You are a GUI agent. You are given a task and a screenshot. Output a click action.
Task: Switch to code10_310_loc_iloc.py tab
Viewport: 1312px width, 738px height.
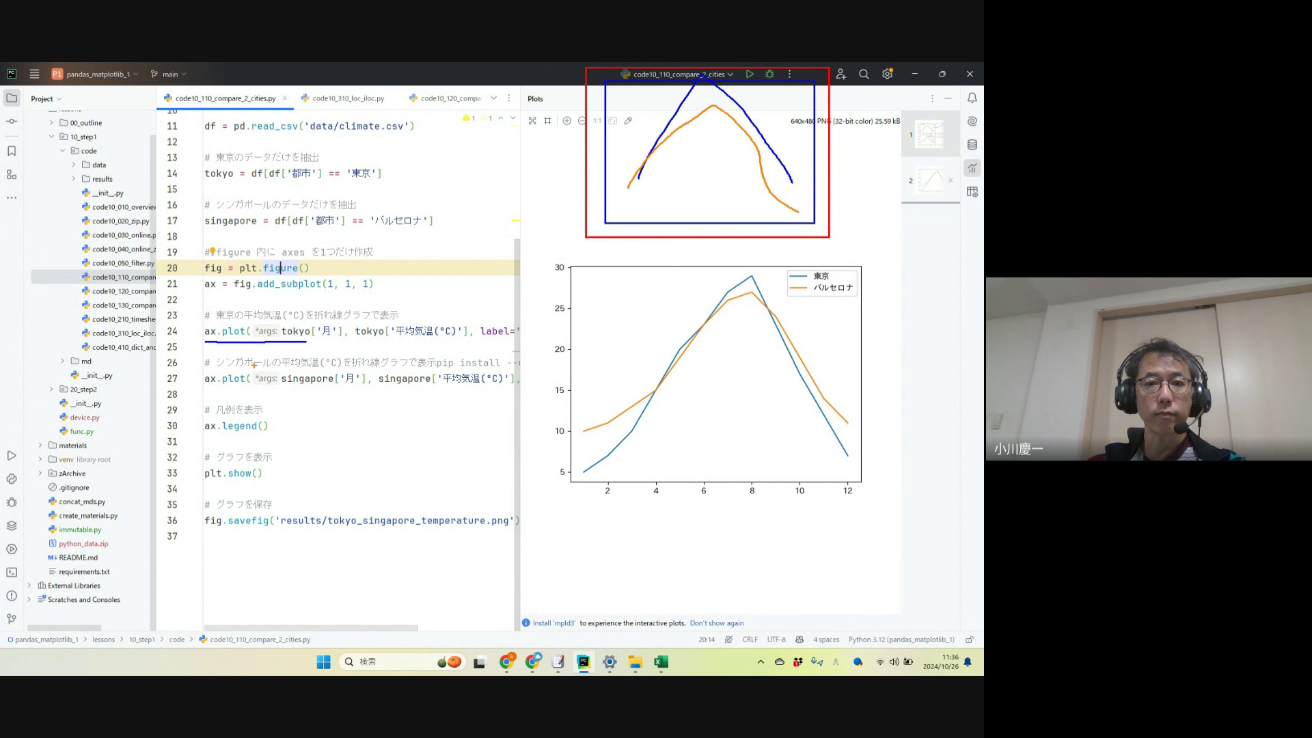pyautogui.click(x=348, y=98)
